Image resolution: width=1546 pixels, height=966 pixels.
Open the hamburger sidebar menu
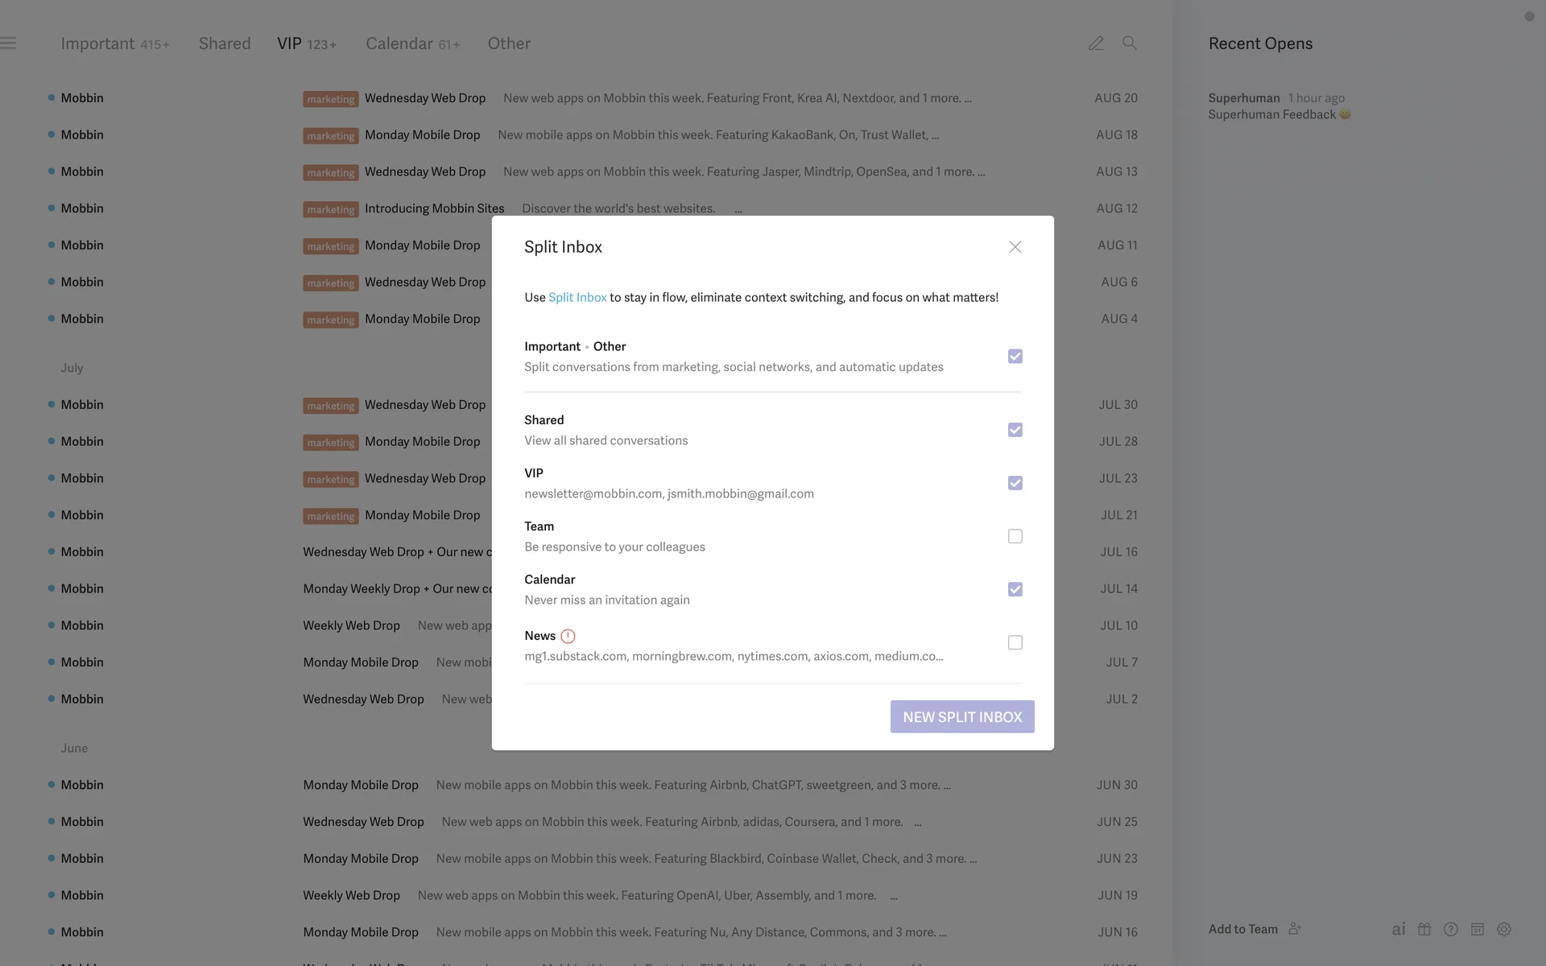click(x=8, y=43)
